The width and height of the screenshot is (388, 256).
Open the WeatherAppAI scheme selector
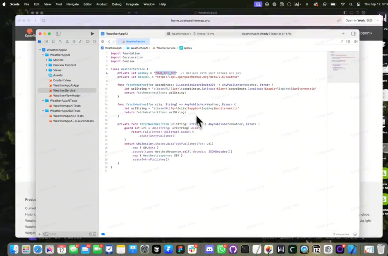(178, 34)
